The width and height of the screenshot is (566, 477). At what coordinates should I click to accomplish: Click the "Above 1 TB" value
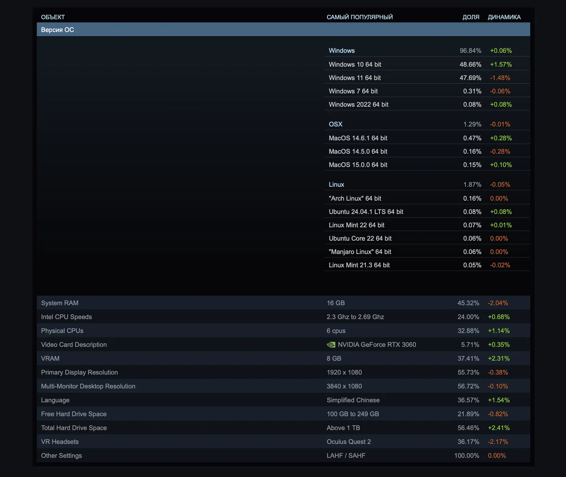[x=343, y=428]
